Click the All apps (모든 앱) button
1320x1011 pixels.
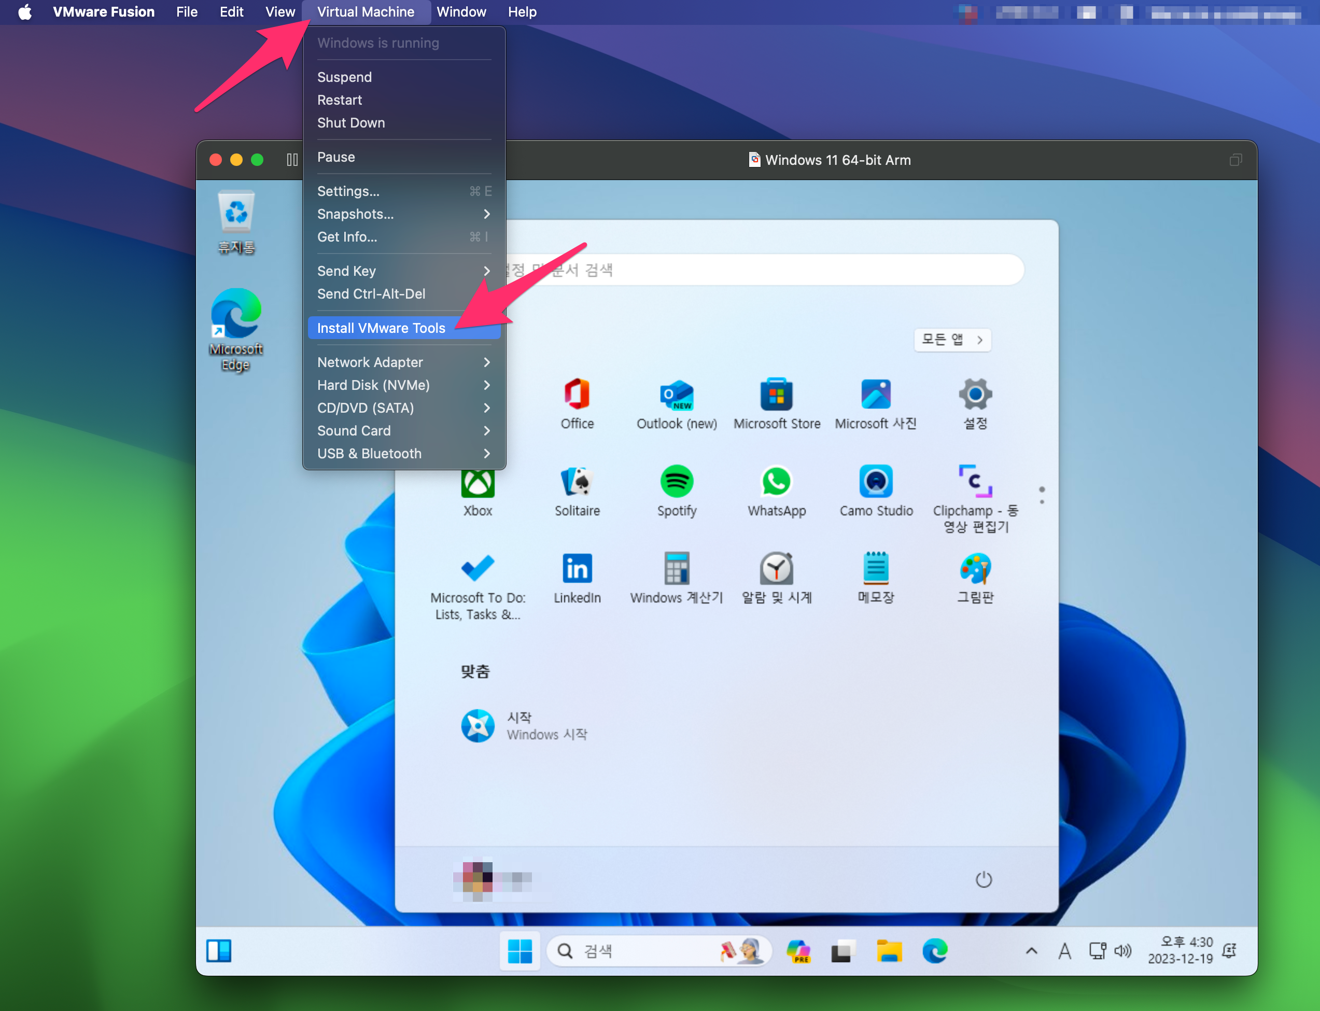pyautogui.click(x=952, y=340)
